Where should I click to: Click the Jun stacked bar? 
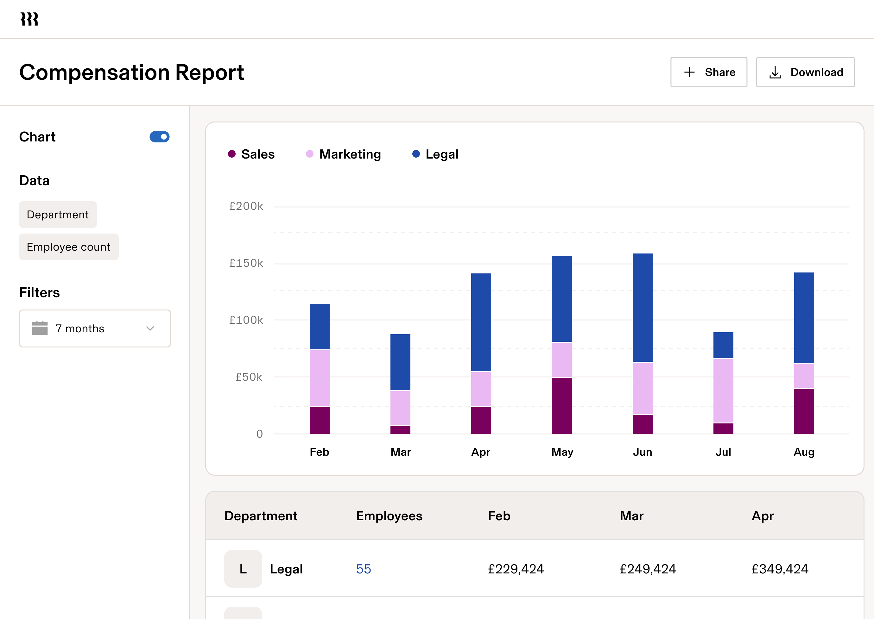point(643,343)
